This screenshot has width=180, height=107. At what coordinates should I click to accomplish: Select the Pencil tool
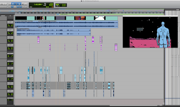click(26, 4)
